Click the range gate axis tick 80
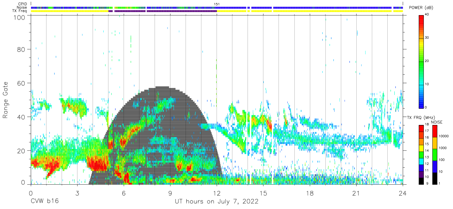Screen dimensions: 453x209 coord(21,49)
